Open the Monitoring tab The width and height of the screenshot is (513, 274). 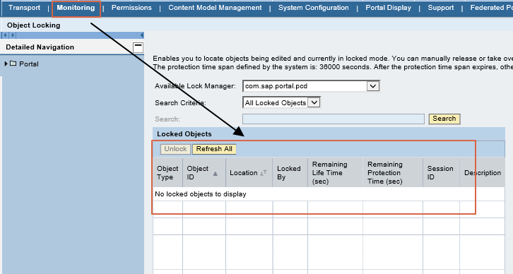[76, 8]
